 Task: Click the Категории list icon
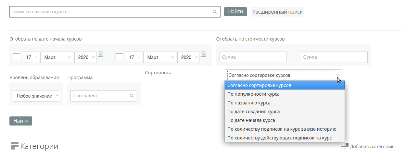(15, 146)
